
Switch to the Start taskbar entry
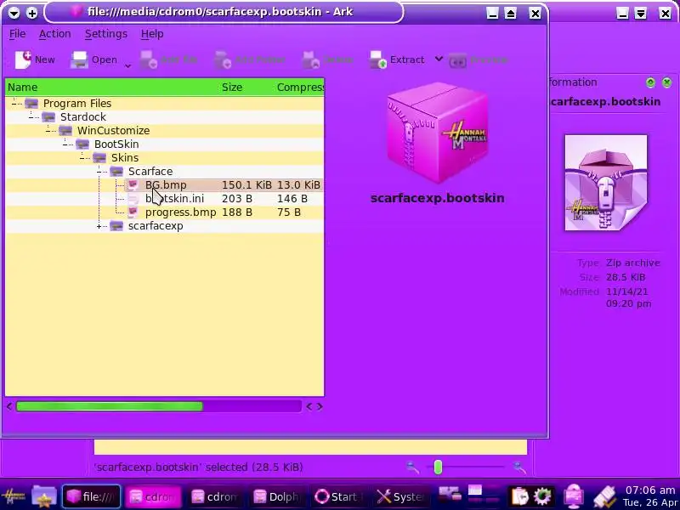(x=338, y=497)
